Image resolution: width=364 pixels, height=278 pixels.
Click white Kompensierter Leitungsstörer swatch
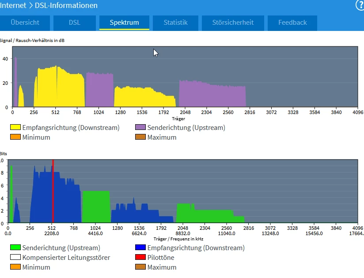(15, 258)
